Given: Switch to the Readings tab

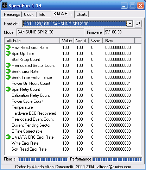Looking at the screenshot, I should [12, 14].
